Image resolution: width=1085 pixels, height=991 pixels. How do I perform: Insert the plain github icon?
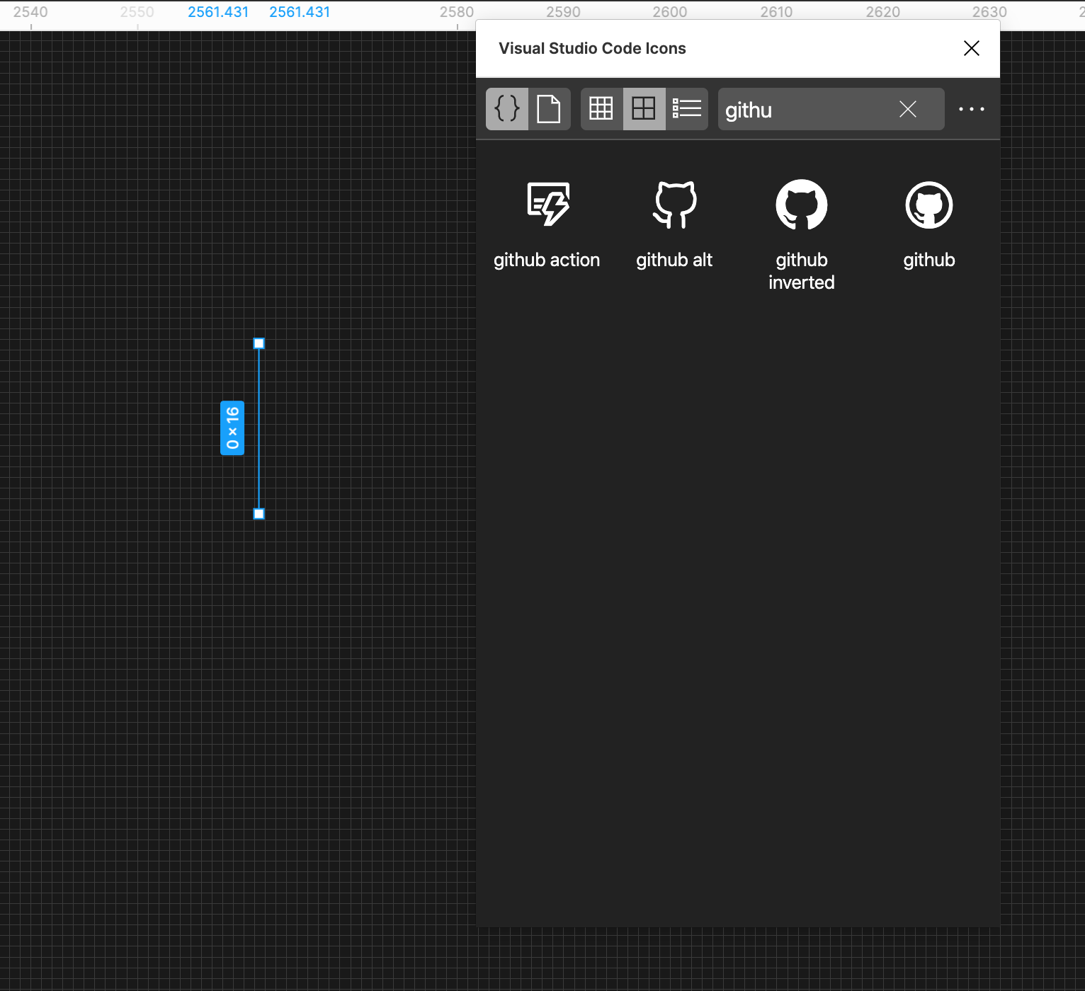929,205
